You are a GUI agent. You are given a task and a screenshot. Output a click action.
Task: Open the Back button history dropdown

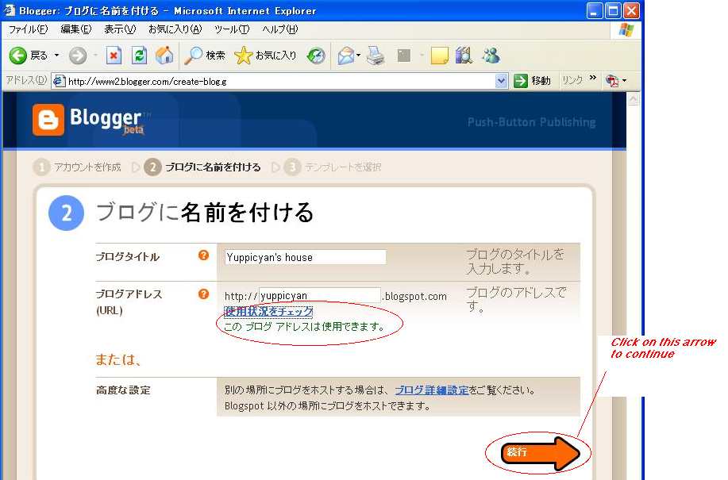56,56
